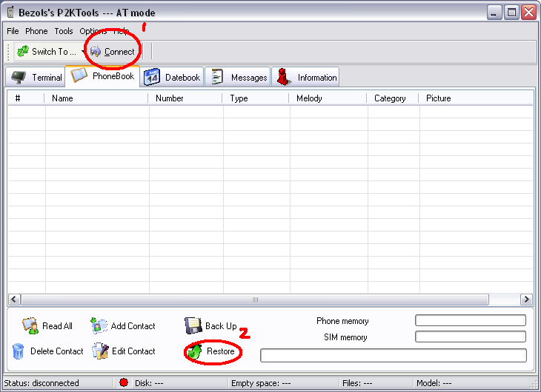
Task: Open the Options menu
Action: tap(93, 31)
